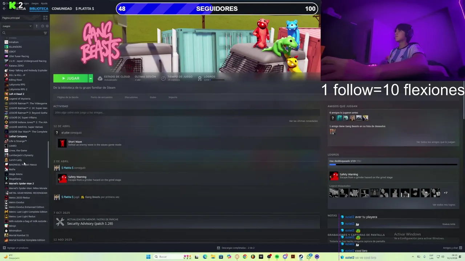Image resolution: width=465 pixels, height=261 pixels.
Task: Open Guías tab
Action: pyautogui.click(x=153, y=97)
